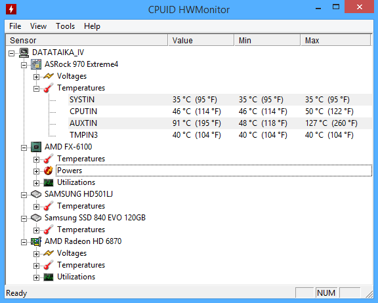Expand AMD FX-6100 Temperatures node

tap(36, 159)
